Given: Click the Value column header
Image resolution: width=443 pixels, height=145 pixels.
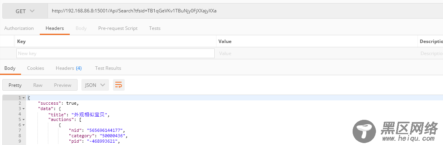Looking at the screenshot, I should click(x=225, y=41).
